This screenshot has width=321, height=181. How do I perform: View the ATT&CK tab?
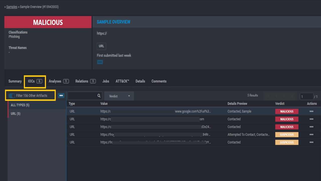coord(122,81)
